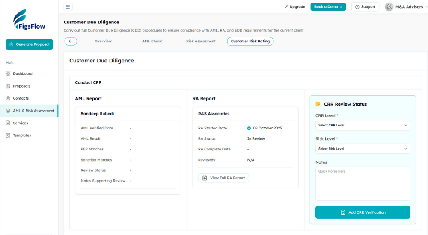428x235 pixels.
Task: Click the clipboard icon in Add CRR Verification
Action: click(343, 212)
